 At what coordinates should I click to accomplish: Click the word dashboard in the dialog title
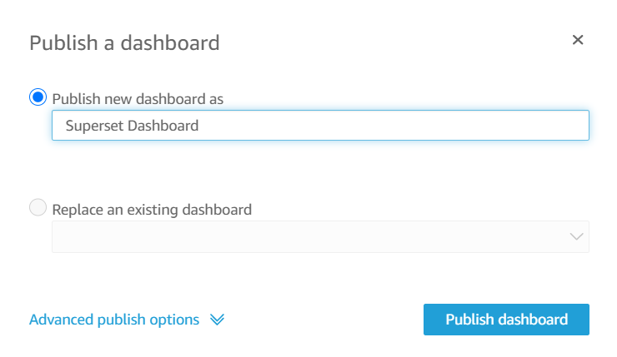(173, 42)
